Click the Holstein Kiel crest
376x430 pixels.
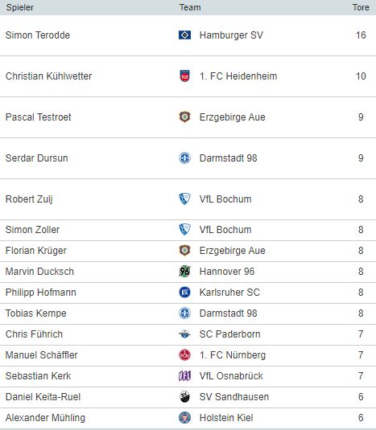pyautogui.click(x=184, y=418)
